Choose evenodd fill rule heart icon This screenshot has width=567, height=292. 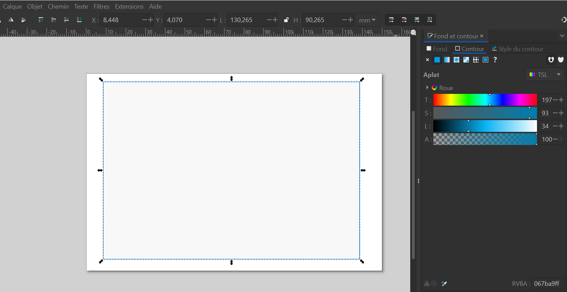[x=551, y=60]
